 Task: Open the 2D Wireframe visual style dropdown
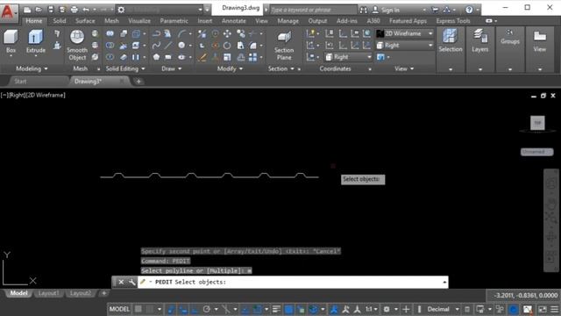click(x=405, y=33)
